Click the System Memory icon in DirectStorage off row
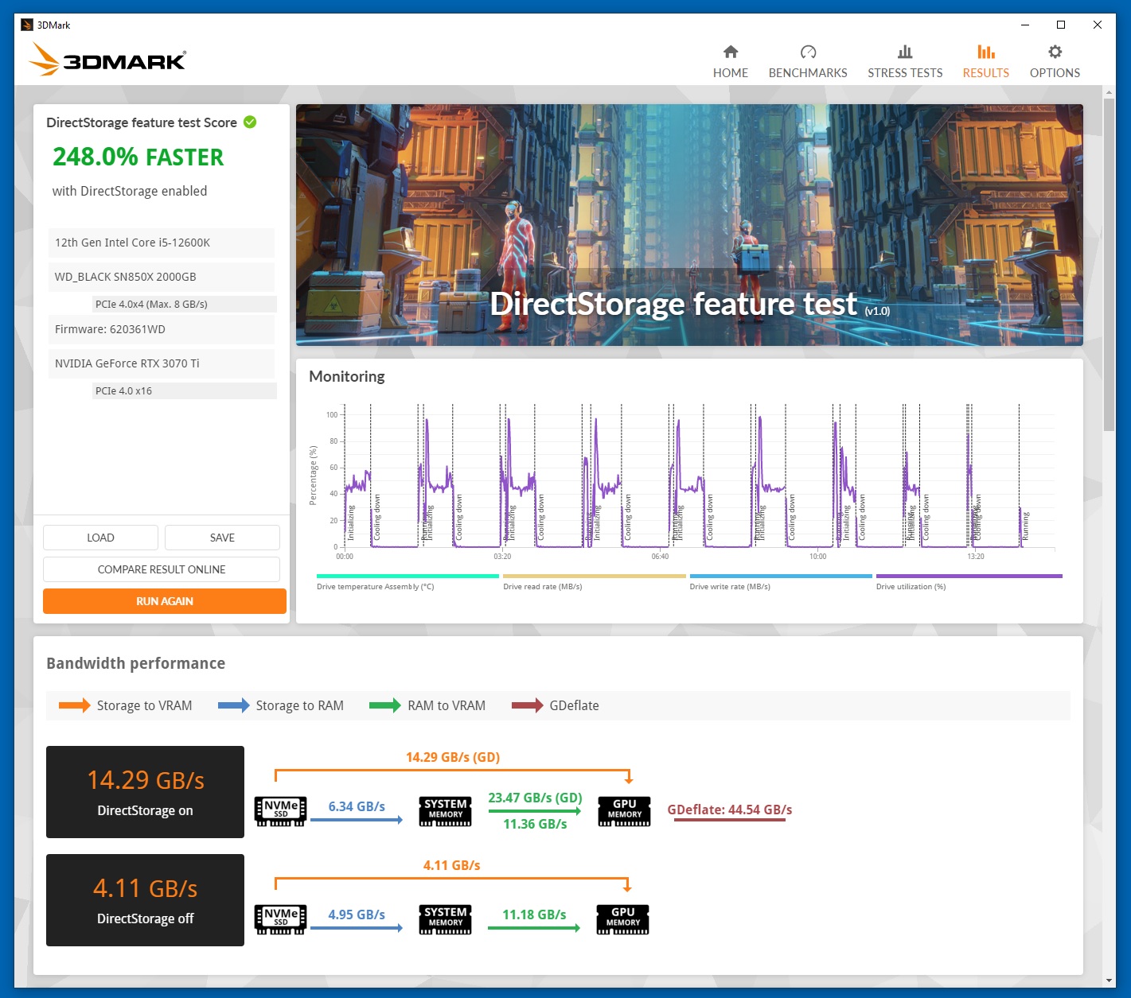The width and height of the screenshot is (1131, 998). point(445,919)
